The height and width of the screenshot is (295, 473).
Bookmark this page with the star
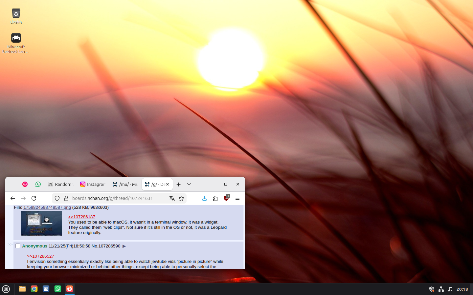(181, 198)
